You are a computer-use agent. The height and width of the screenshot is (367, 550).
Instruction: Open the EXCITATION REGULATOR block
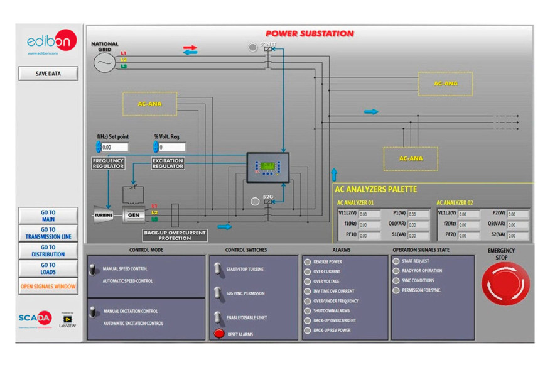pyautogui.click(x=166, y=164)
